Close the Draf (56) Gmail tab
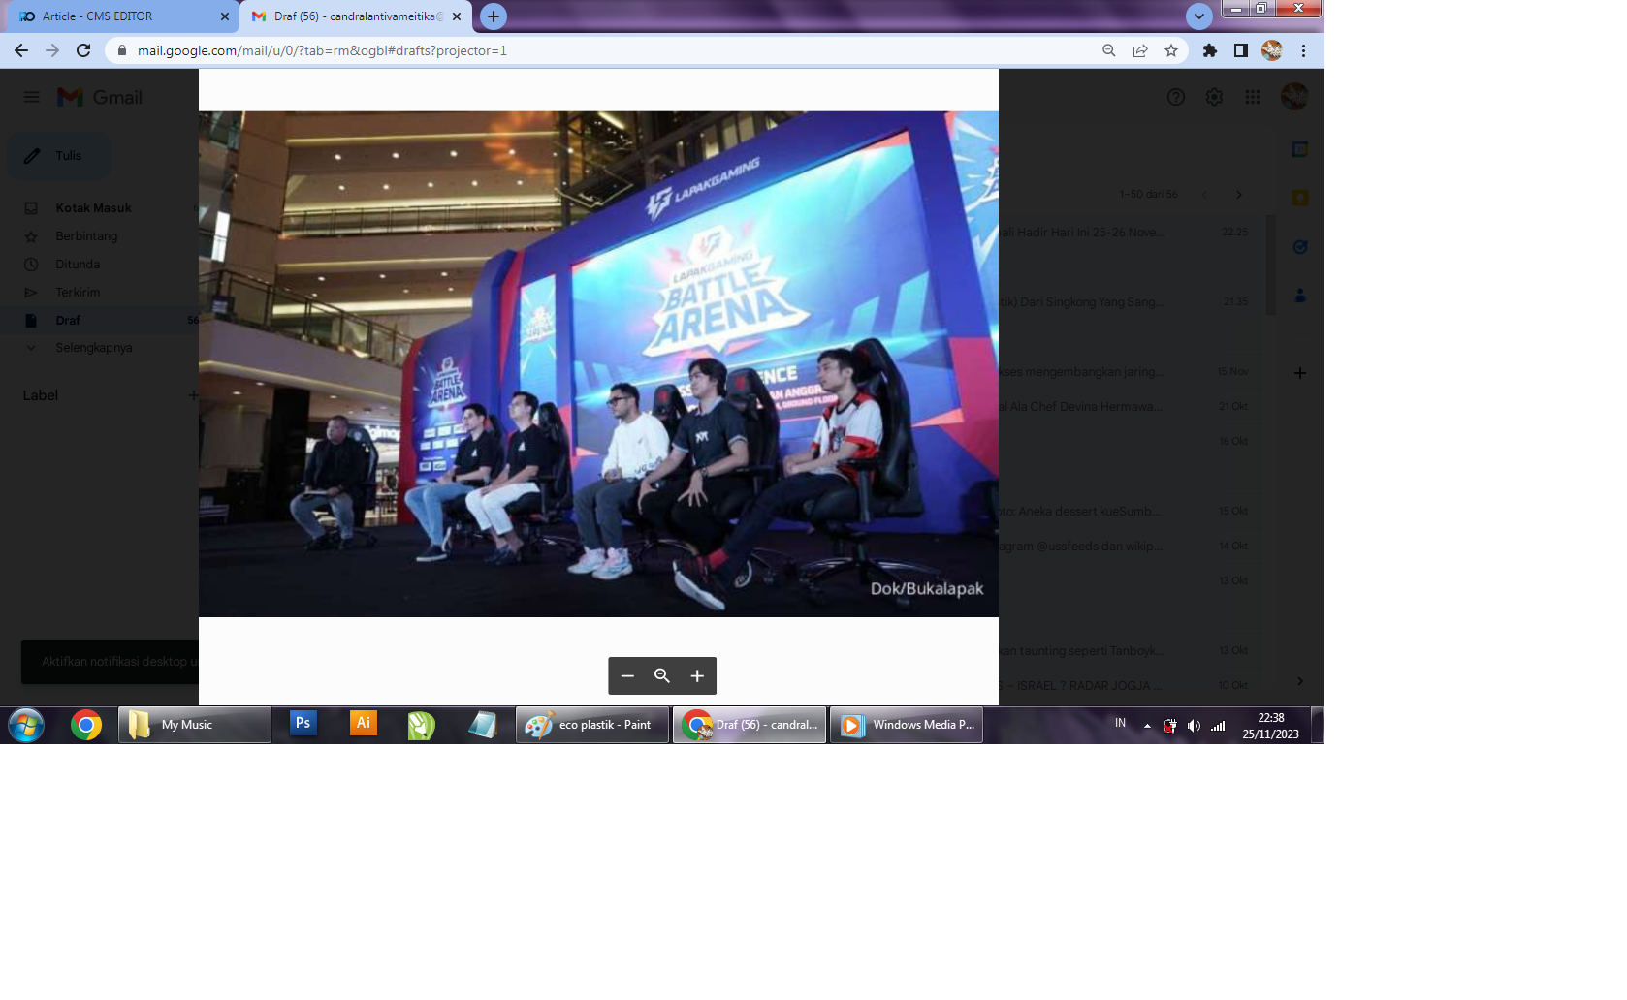 pos(457,16)
